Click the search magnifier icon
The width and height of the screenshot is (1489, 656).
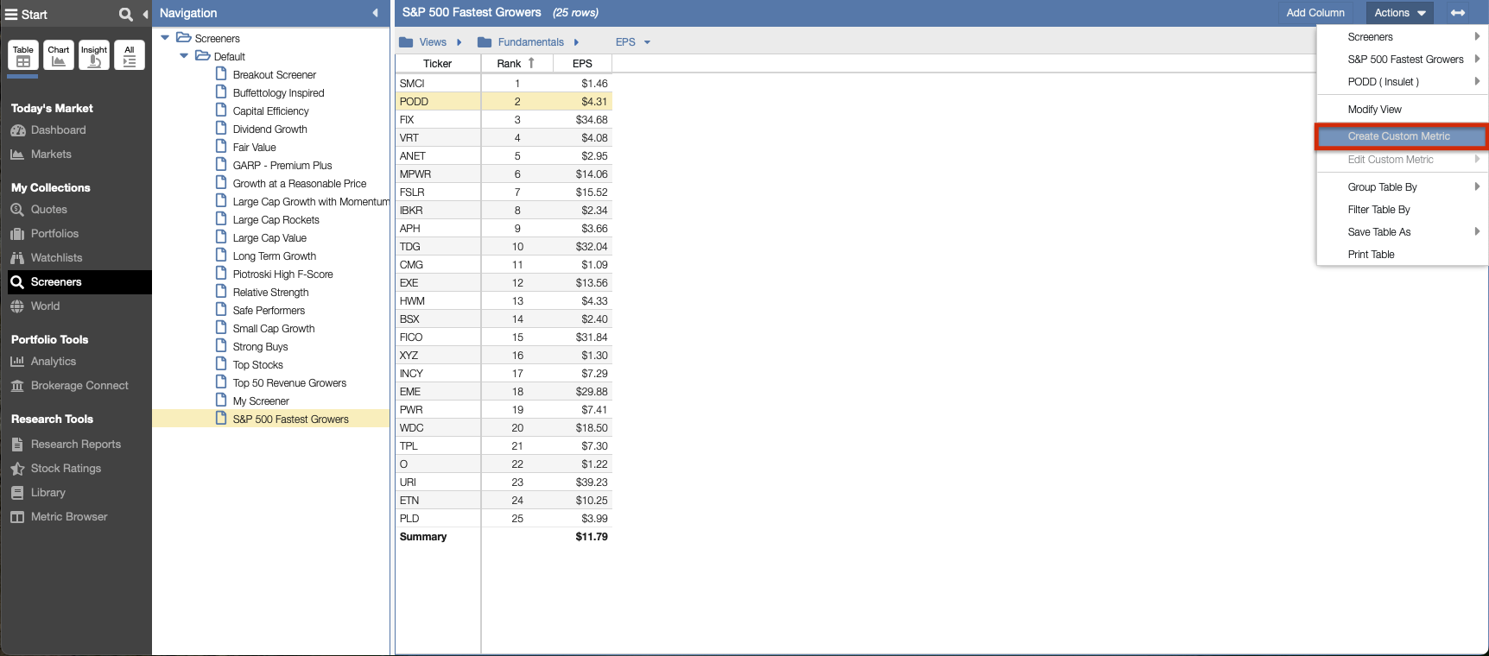point(126,14)
